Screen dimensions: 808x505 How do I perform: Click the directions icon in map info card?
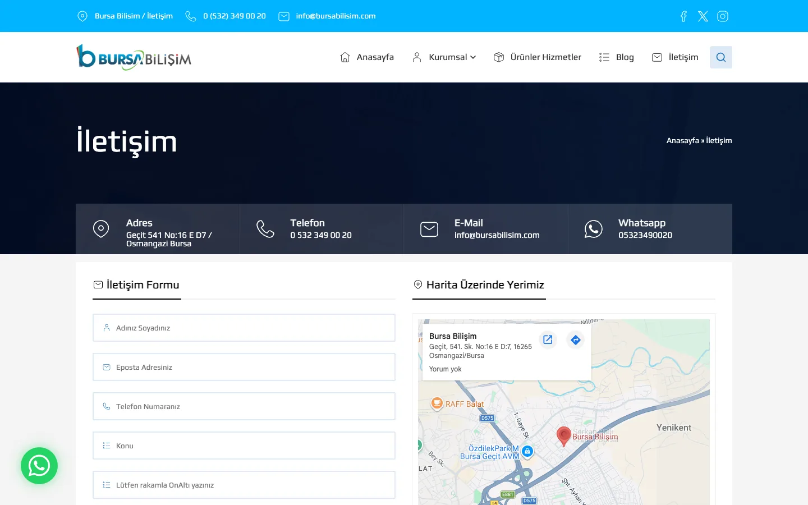tap(576, 339)
